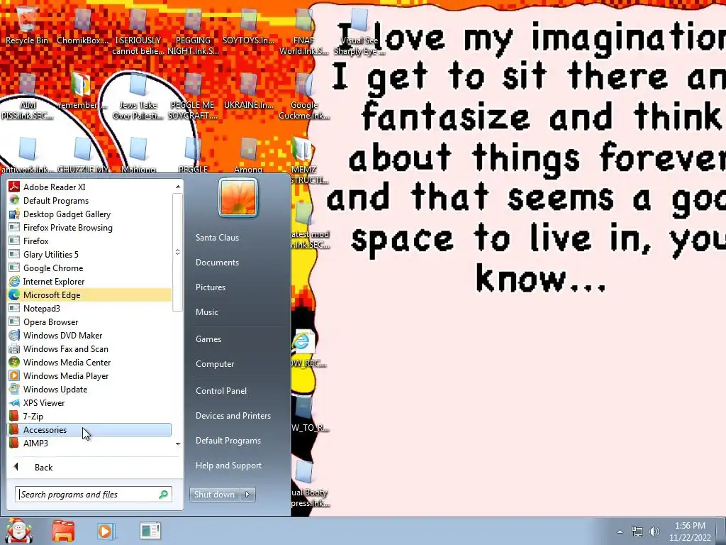Click the search magnifier icon
Viewport: 726px width, 545px height.
point(163,495)
